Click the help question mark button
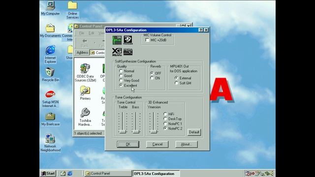 [201, 30]
